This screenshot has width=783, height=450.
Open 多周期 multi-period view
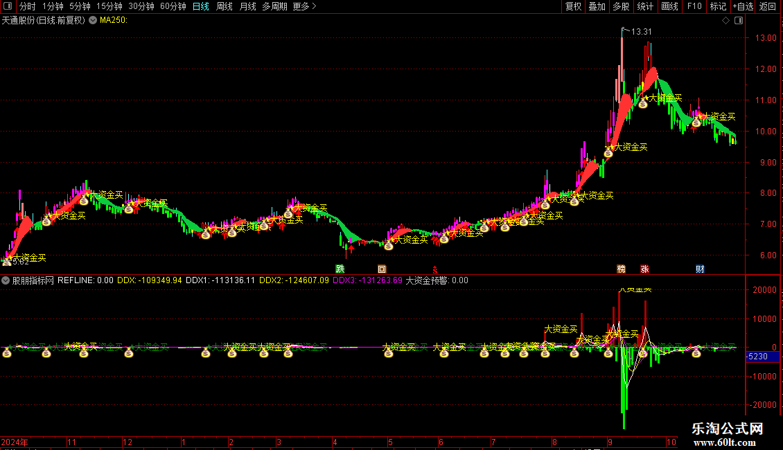click(x=274, y=6)
